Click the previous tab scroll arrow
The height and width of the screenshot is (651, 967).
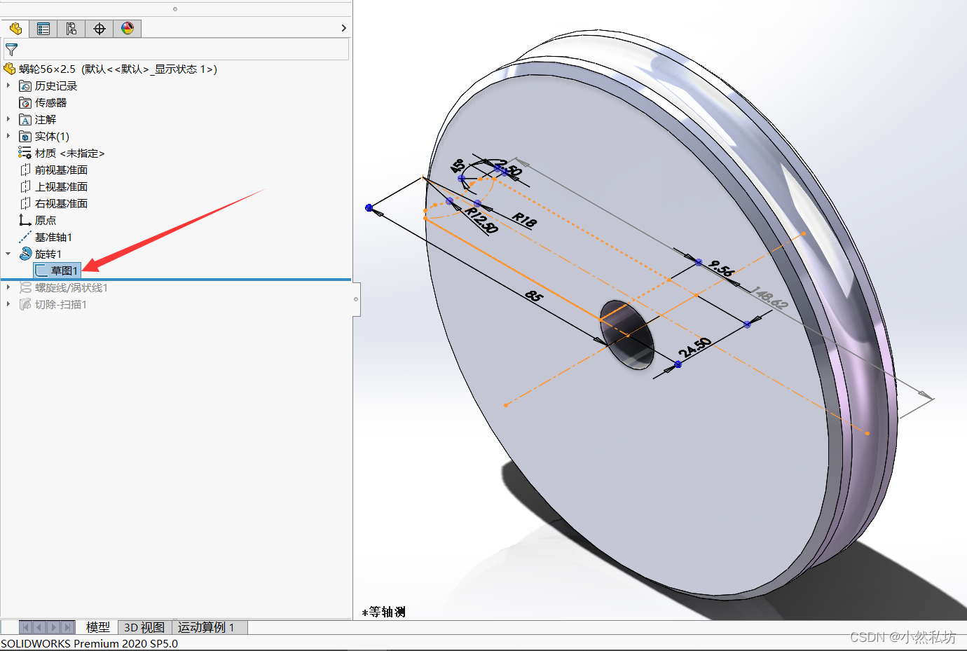39,627
